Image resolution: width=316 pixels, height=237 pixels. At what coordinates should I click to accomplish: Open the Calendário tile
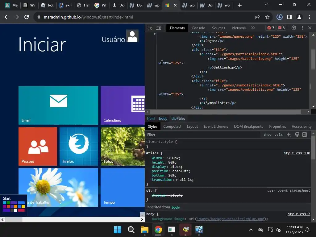(x=123, y=106)
